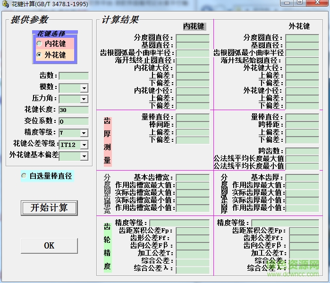Screen dimensions: 330x283
Task: Click the 实际齿槽宽最小值 result field
Action: coord(193,200)
